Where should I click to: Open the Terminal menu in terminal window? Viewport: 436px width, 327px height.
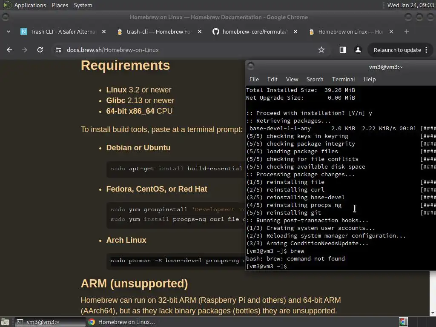344,79
